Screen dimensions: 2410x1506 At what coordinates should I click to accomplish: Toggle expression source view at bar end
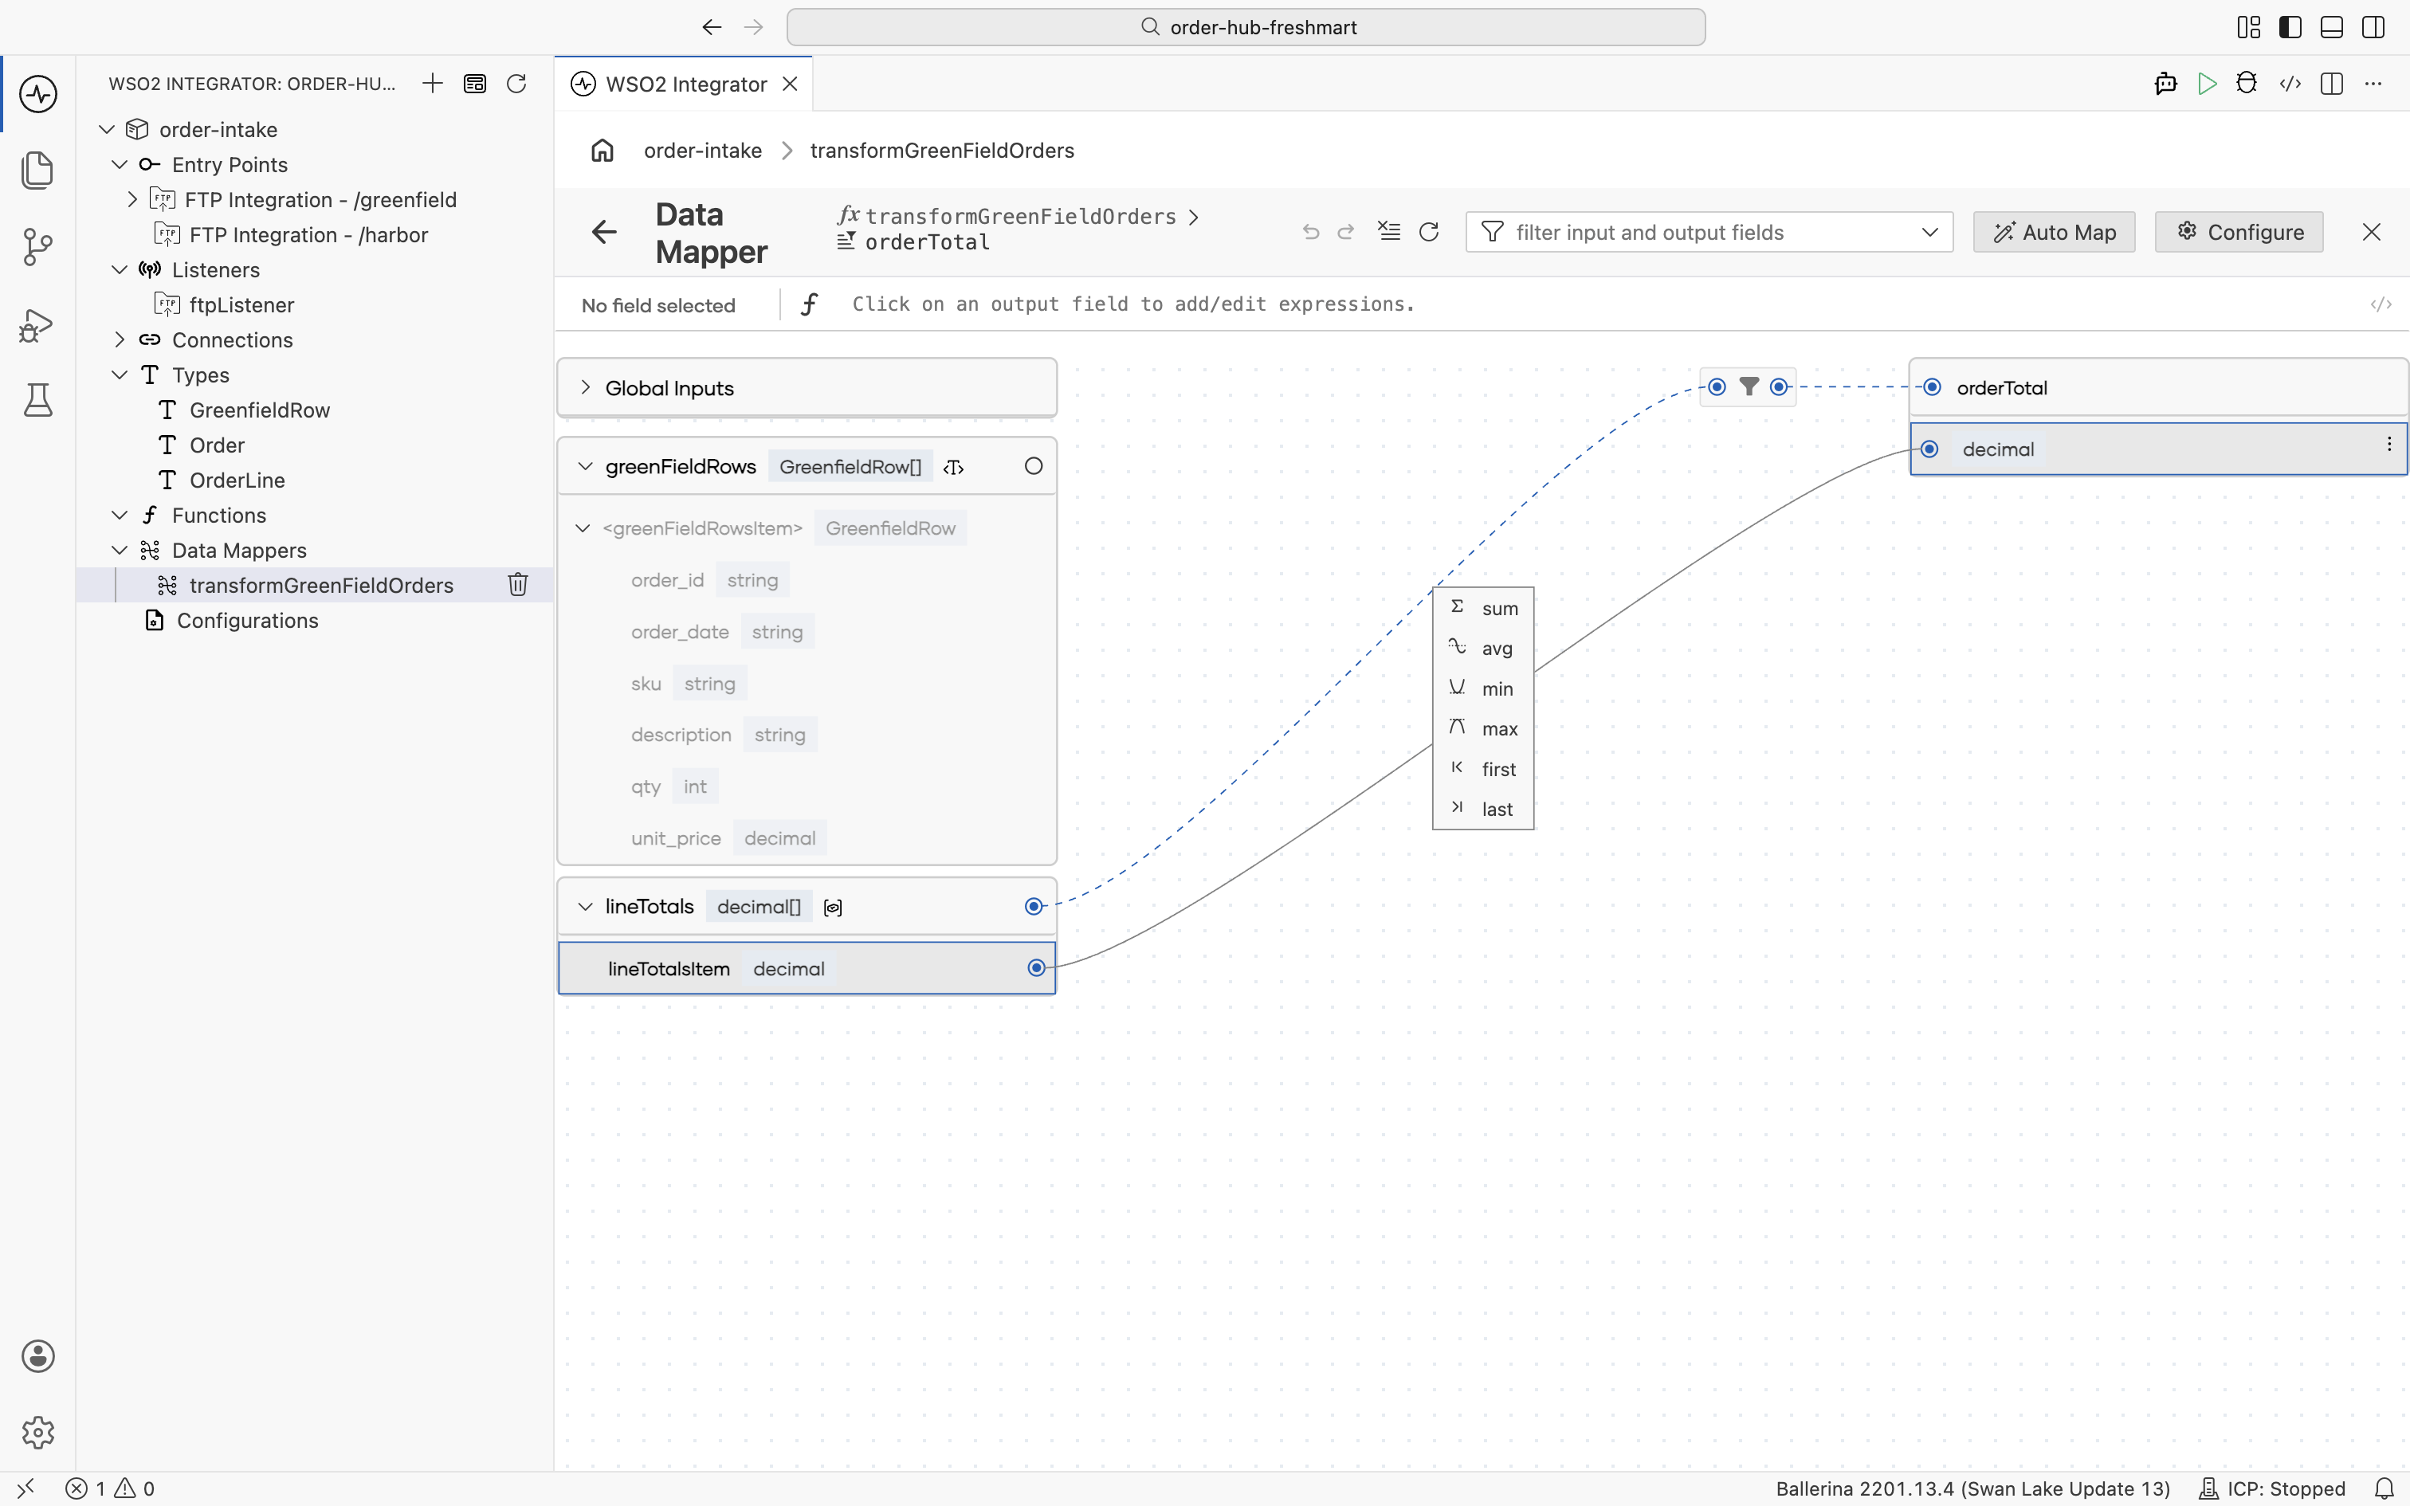(x=2381, y=304)
